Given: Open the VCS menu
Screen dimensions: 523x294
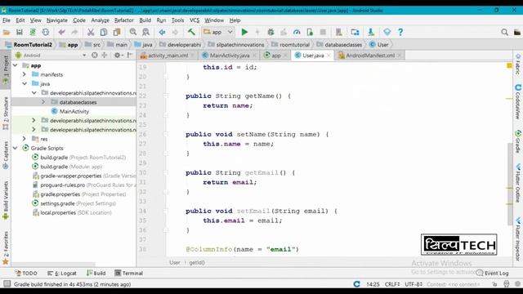Looking at the screenshot, I should coord(194,20).
